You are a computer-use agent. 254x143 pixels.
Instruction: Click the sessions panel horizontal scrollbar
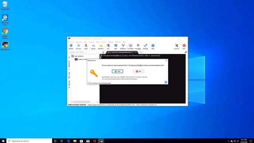tap(81, 102)
